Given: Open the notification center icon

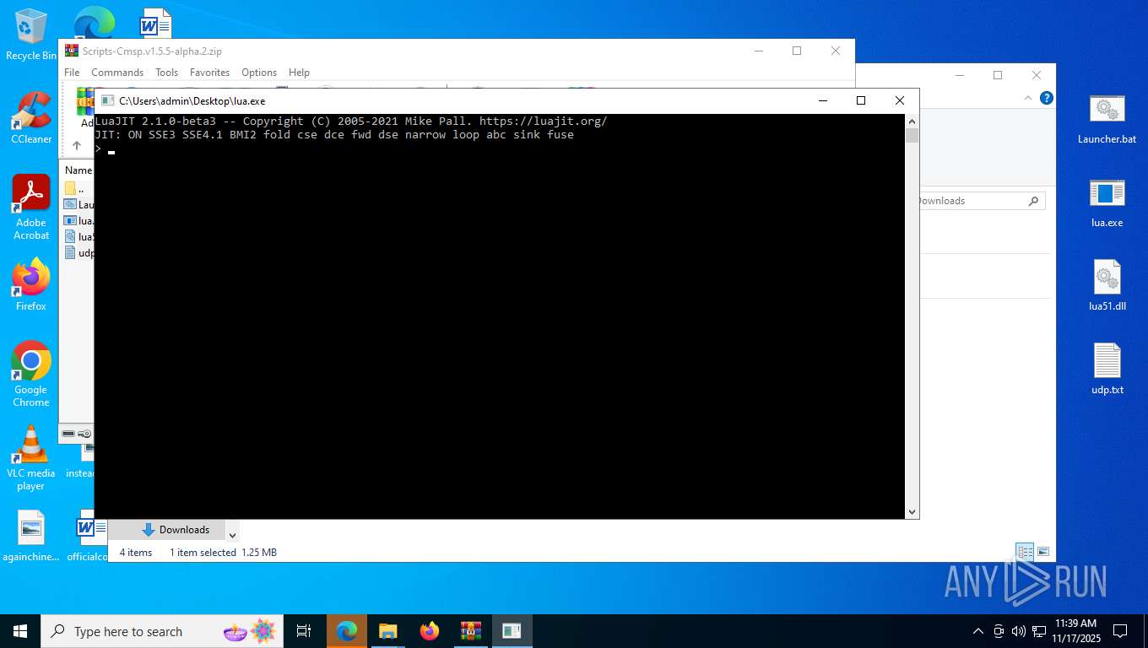Looking at the screenshot, I should (1120, 631).
